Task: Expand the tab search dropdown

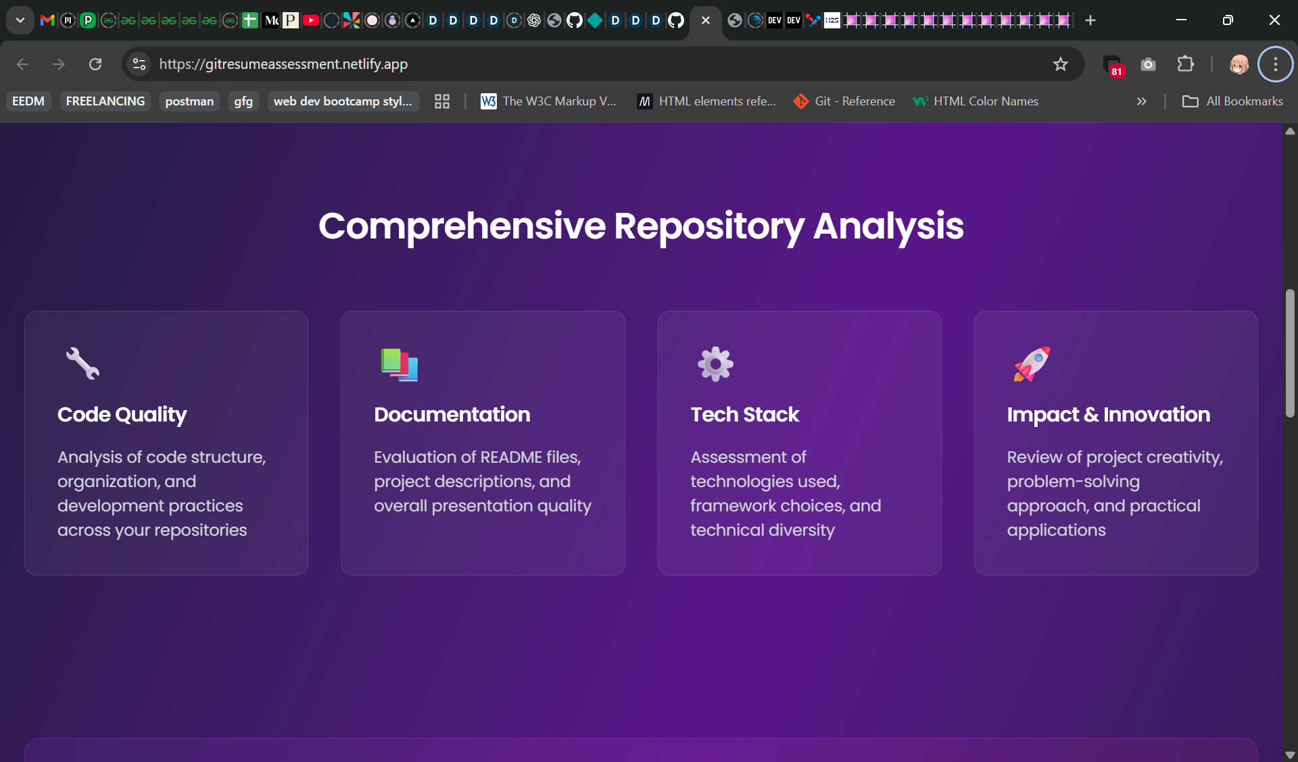Action: [x=20, y=20]
